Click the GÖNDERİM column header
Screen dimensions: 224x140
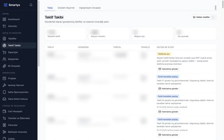coord(83,47)
